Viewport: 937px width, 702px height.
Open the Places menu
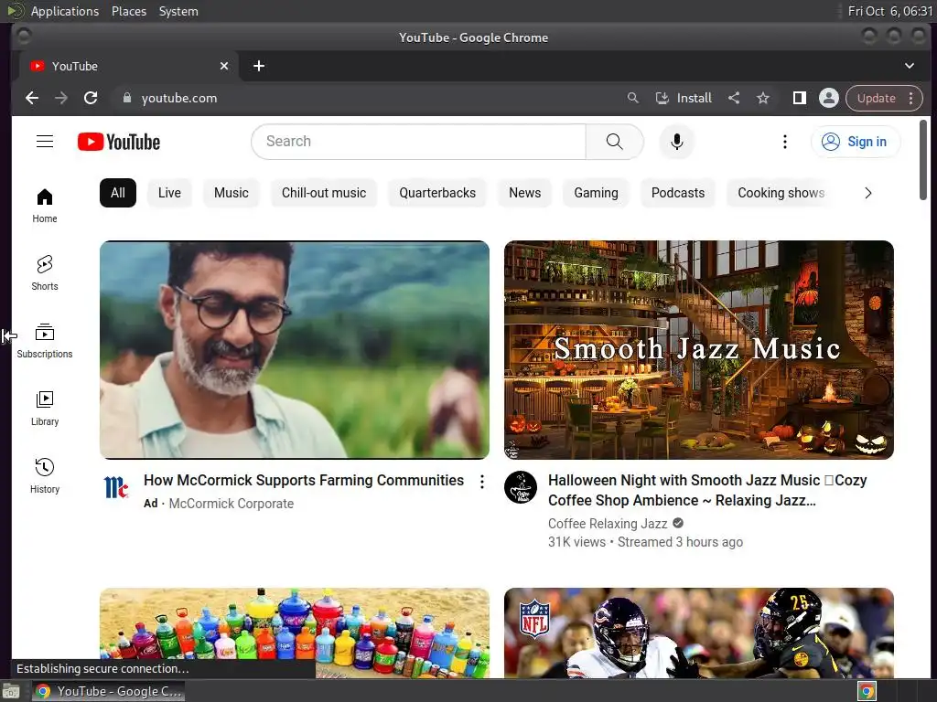click(129, 11)
